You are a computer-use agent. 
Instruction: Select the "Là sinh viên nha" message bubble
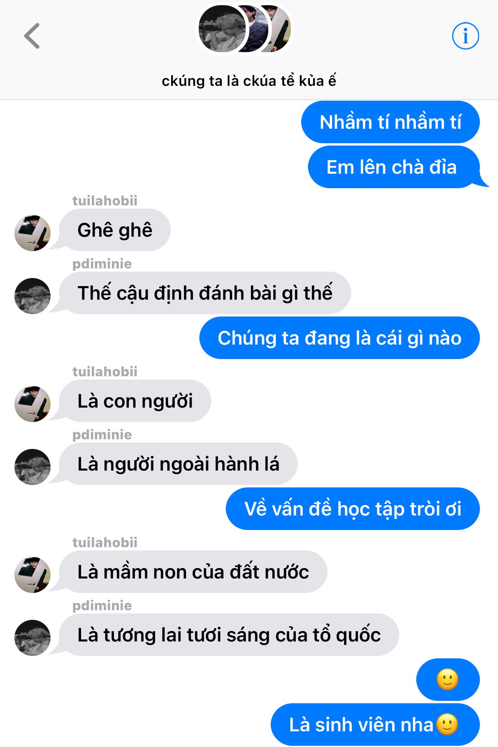pyautogui.click(x=375, y=725)
